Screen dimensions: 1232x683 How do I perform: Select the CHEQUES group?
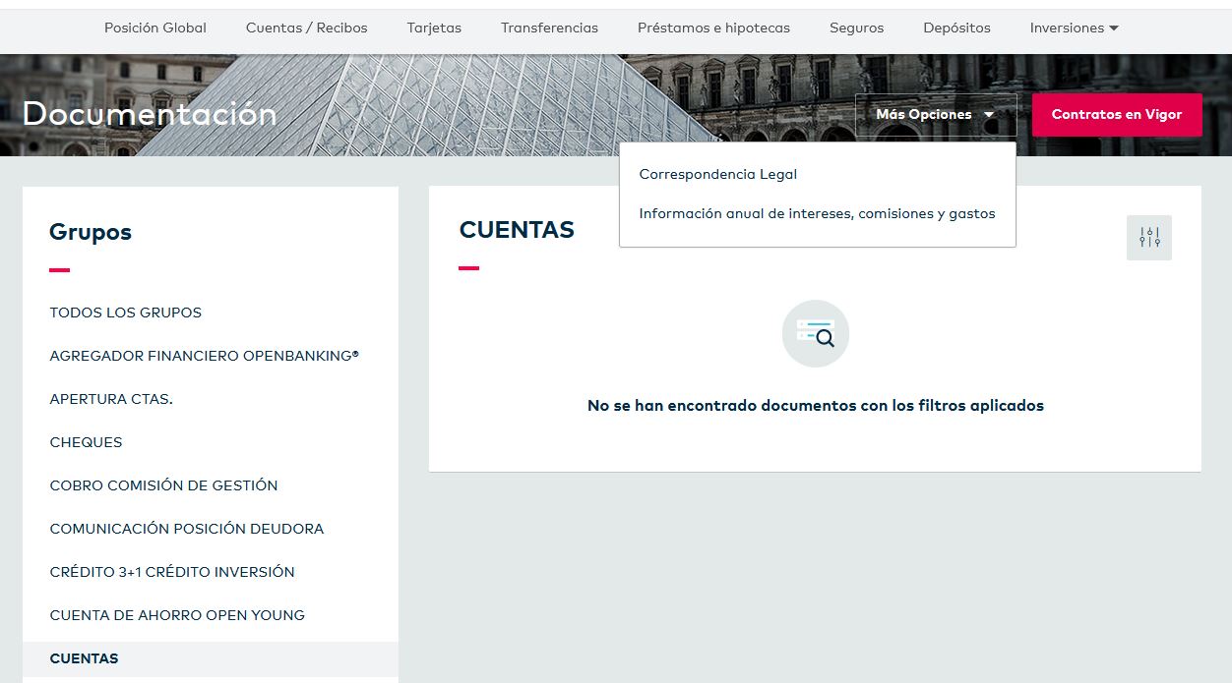point(86,442)
